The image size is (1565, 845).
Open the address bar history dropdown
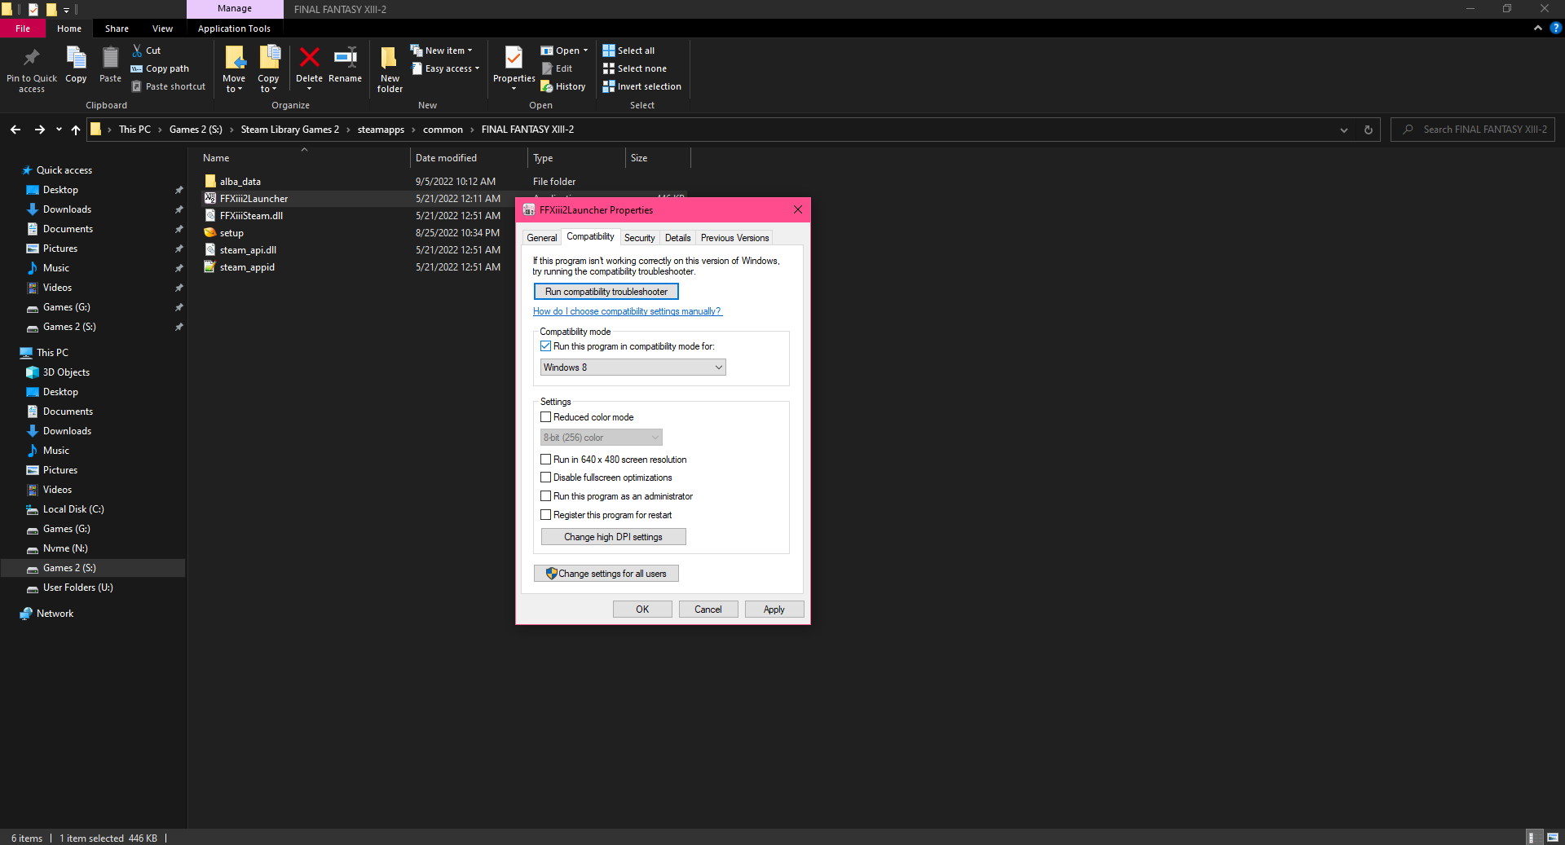click(x=1344, y=130)
